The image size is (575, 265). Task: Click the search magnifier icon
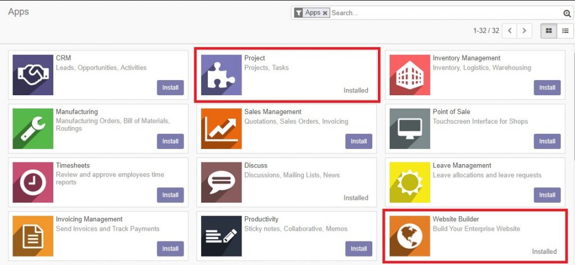pyautogui.click(x=567, y=13)
